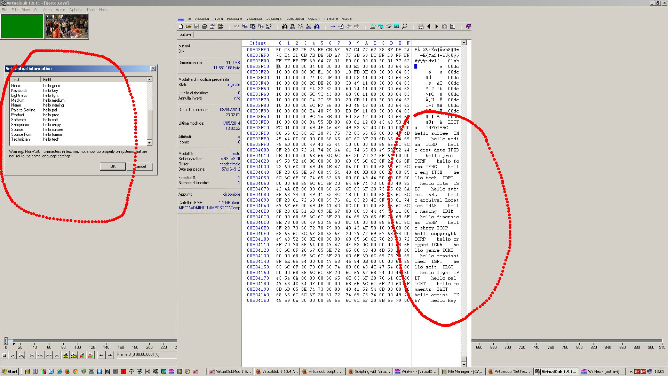The height and width of the screenshot is (376, 668).
Task: Open the Tools menu in VirtualDub
Action: (x=90, y=10)
